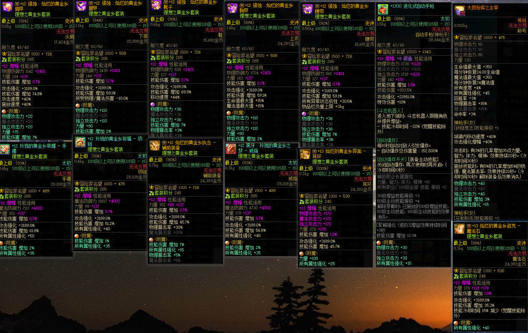Click the 传说 rarity label of the title
Image resolution: width=528 pixels, height=333 pixels.
(522, 20)
